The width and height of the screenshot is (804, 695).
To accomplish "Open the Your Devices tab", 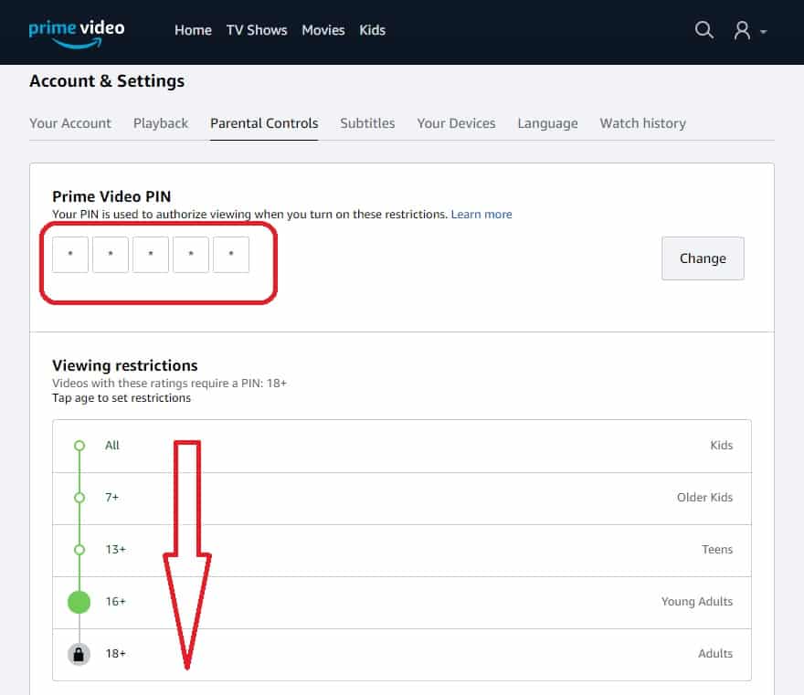I will [456, 123].
